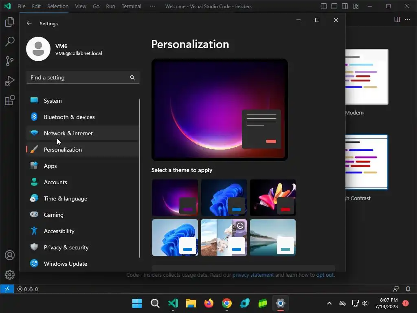417x313 pixels.
Task: Open volume control in system tray
Action: click(x=365, y=303)
